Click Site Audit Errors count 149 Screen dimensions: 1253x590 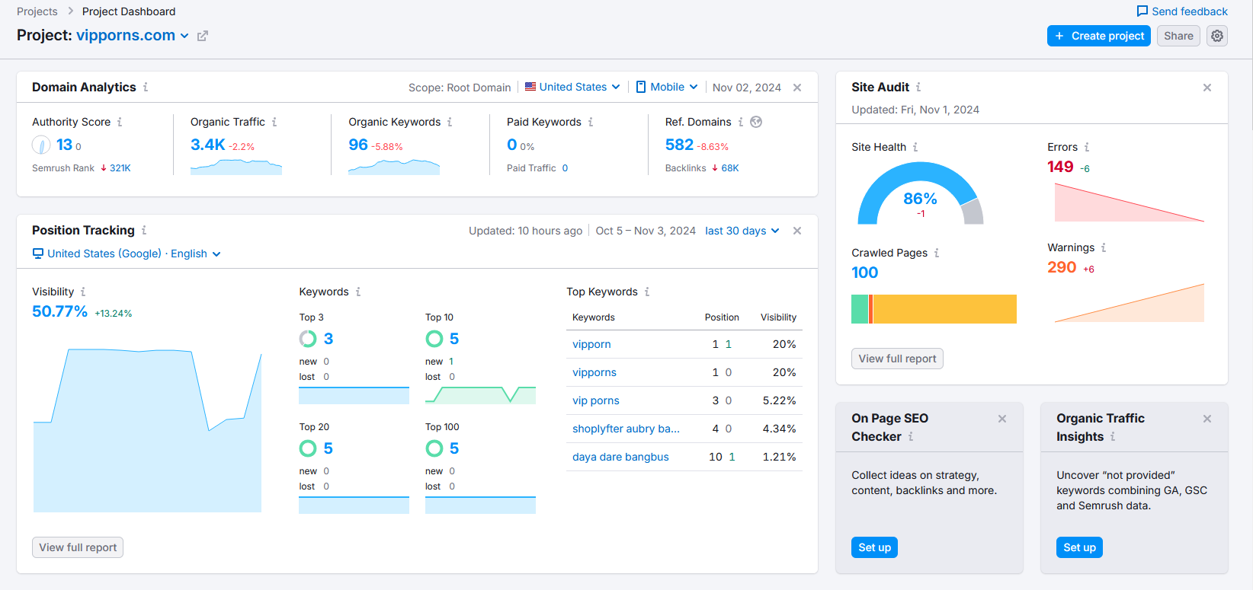(1060, 167)
